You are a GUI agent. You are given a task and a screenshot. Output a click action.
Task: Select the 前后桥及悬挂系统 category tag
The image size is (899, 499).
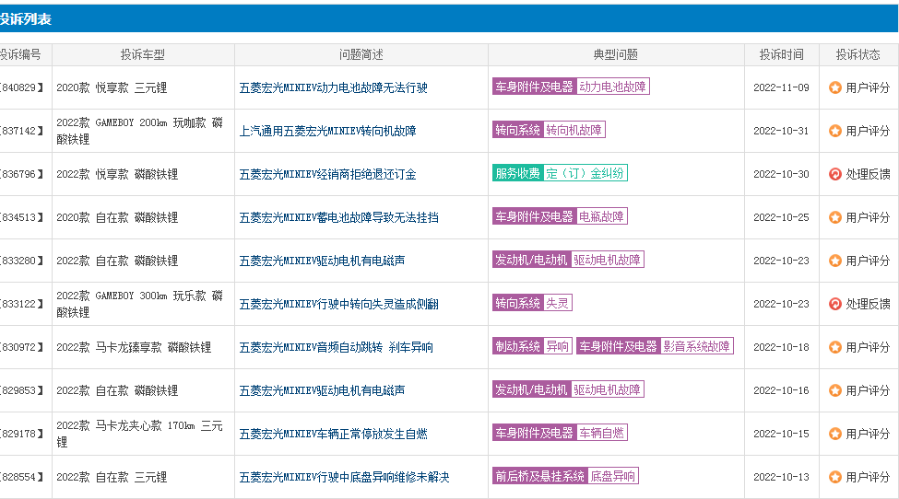click(539, 476)
